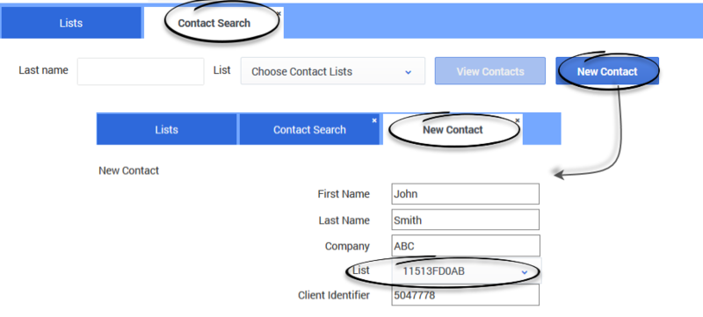Click chevron arrow in Choose Contact Lists

point(408,72)
